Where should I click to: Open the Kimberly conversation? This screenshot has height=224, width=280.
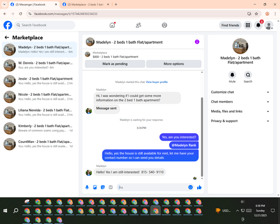[39, 128]
